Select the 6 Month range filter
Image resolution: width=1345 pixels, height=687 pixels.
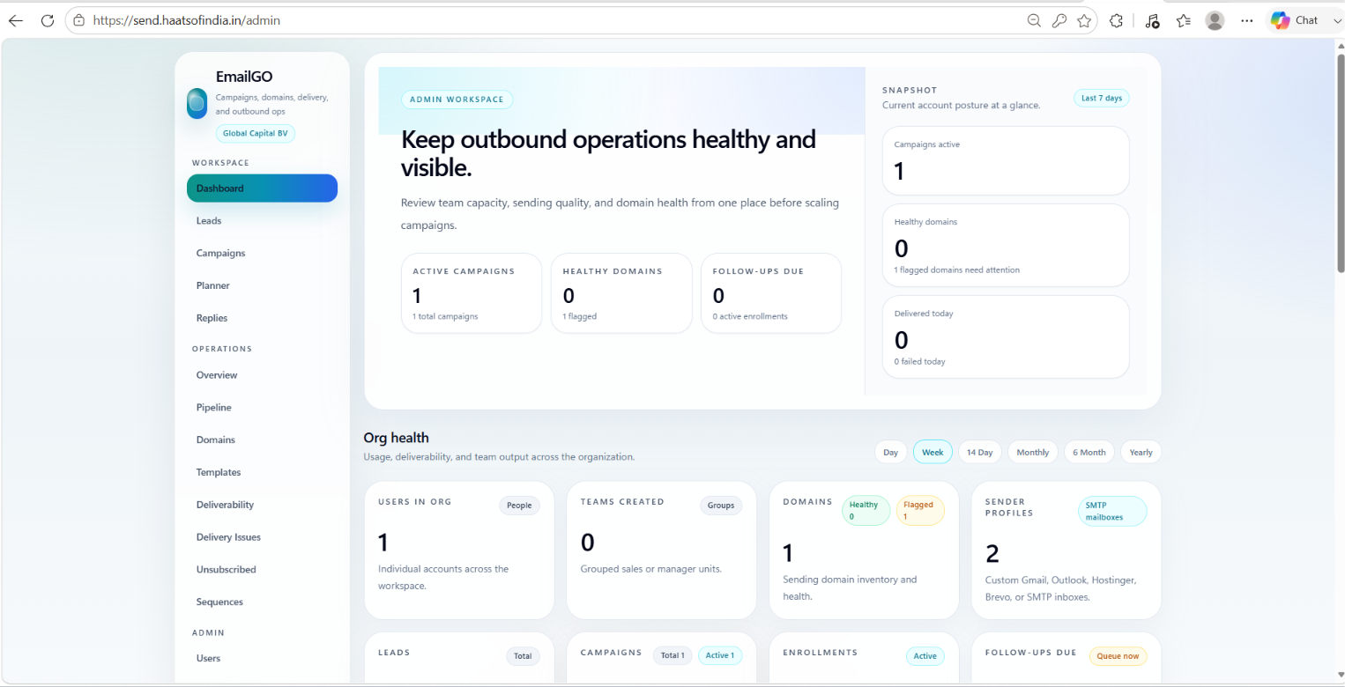(x=1089, y=452)
